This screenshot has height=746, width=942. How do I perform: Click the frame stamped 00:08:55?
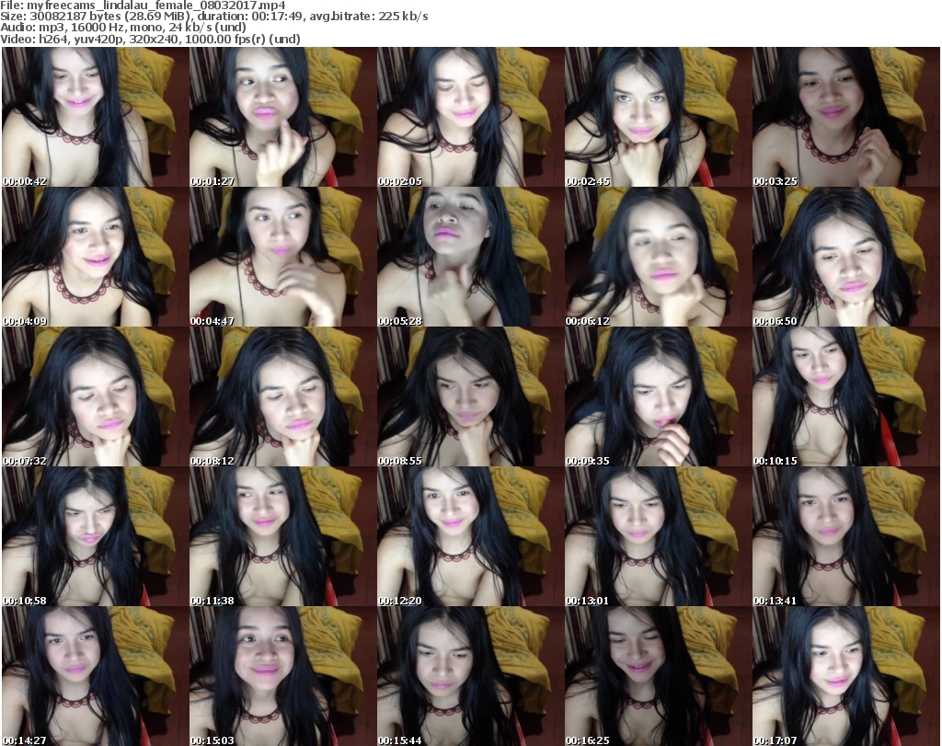[x=470, y=397]
